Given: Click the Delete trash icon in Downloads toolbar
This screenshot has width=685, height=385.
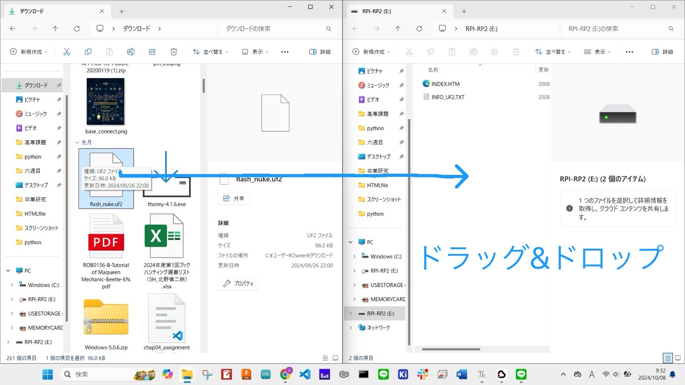Looking at the screenshot, I should click(x=173, y=52).
